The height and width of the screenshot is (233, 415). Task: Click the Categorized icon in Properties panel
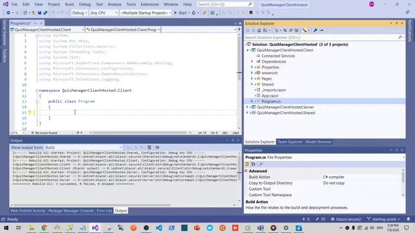(248, 164)
